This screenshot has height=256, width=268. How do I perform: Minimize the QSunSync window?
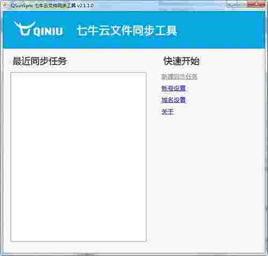tap(231, 4)
